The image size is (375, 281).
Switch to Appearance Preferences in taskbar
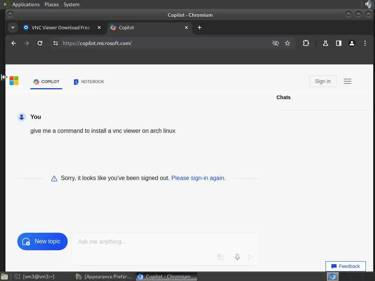tap(104, 277)
